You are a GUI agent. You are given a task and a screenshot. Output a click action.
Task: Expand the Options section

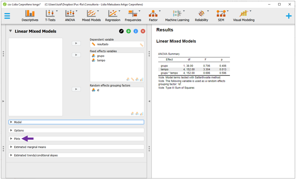click(19, 131)
